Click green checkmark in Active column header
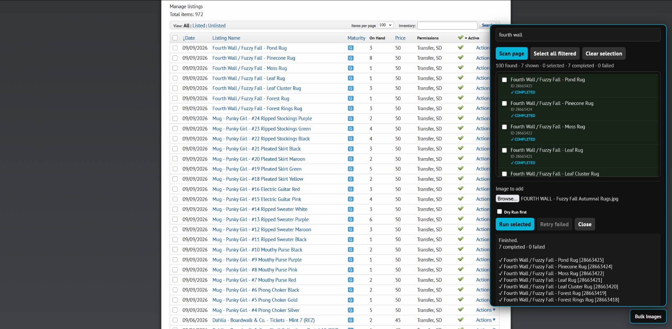This screenshot has width=672, height=329. point(461,37)
